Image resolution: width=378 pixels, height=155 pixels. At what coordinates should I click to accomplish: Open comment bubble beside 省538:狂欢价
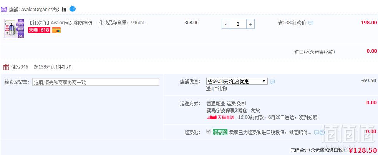tap(311, 23)
